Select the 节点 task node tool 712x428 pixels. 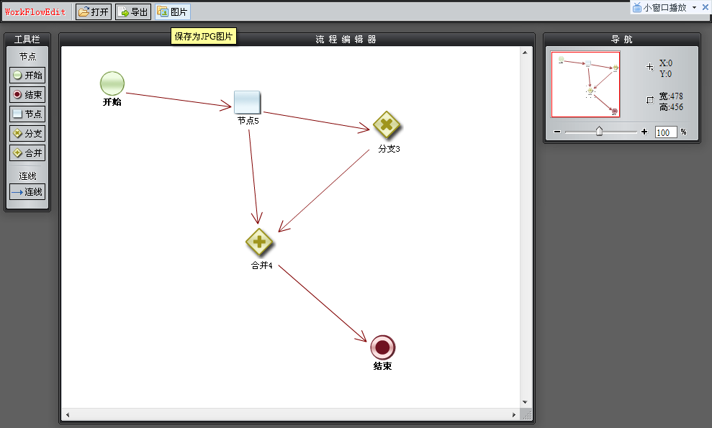pos(27,114)
